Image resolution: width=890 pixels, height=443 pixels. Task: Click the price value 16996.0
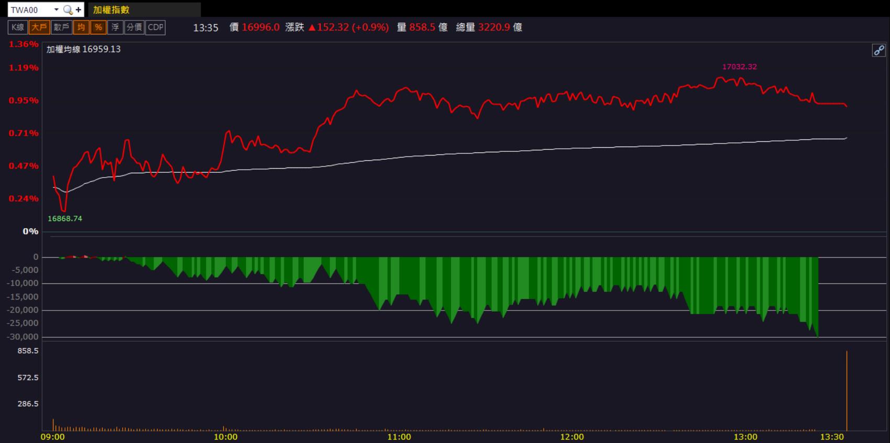[x=261, y=27]
